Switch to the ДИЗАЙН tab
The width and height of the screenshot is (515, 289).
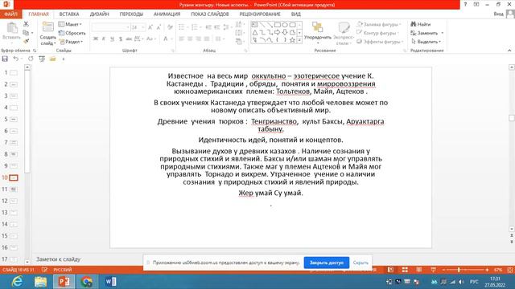[x=99, y=14]
